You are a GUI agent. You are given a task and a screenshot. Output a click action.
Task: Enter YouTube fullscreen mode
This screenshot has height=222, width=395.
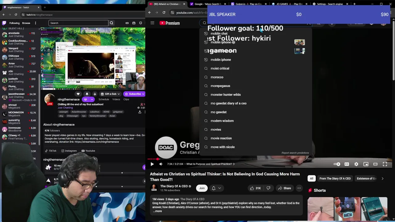click(x=385, y=164)
